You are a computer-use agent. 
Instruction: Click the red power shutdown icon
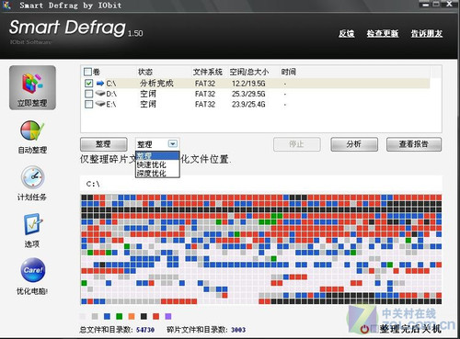pyautogui.click(x=364, y=329)
